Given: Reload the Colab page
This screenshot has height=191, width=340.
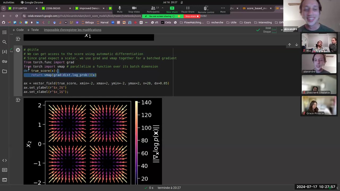Looking at the screenshot, I should pyautogui.click(x=16, y=16).
